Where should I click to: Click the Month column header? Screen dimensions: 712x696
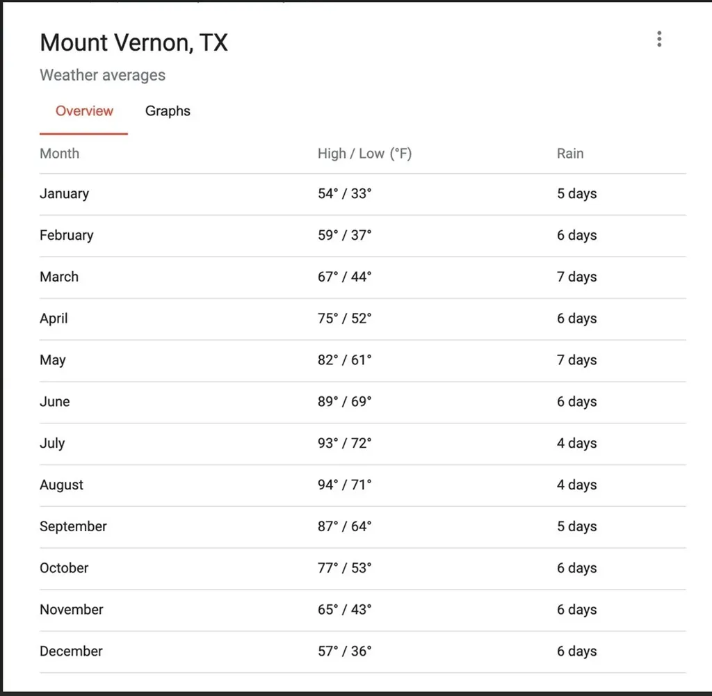(60, 154)
